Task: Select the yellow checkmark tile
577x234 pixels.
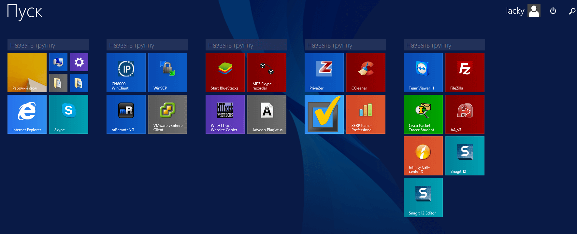Action: pos(324,114)
